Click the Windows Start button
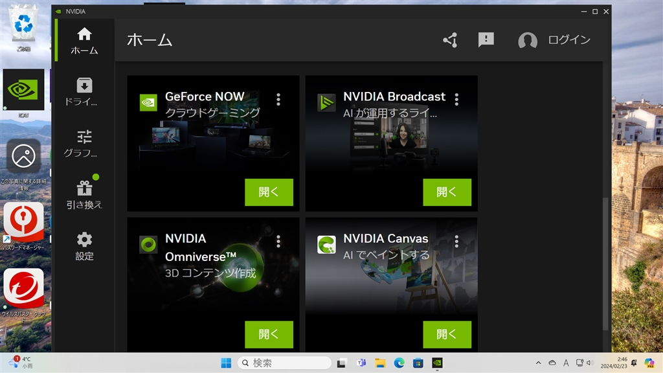This screenshot has height=373, width=663. click(x=226, y=363)
